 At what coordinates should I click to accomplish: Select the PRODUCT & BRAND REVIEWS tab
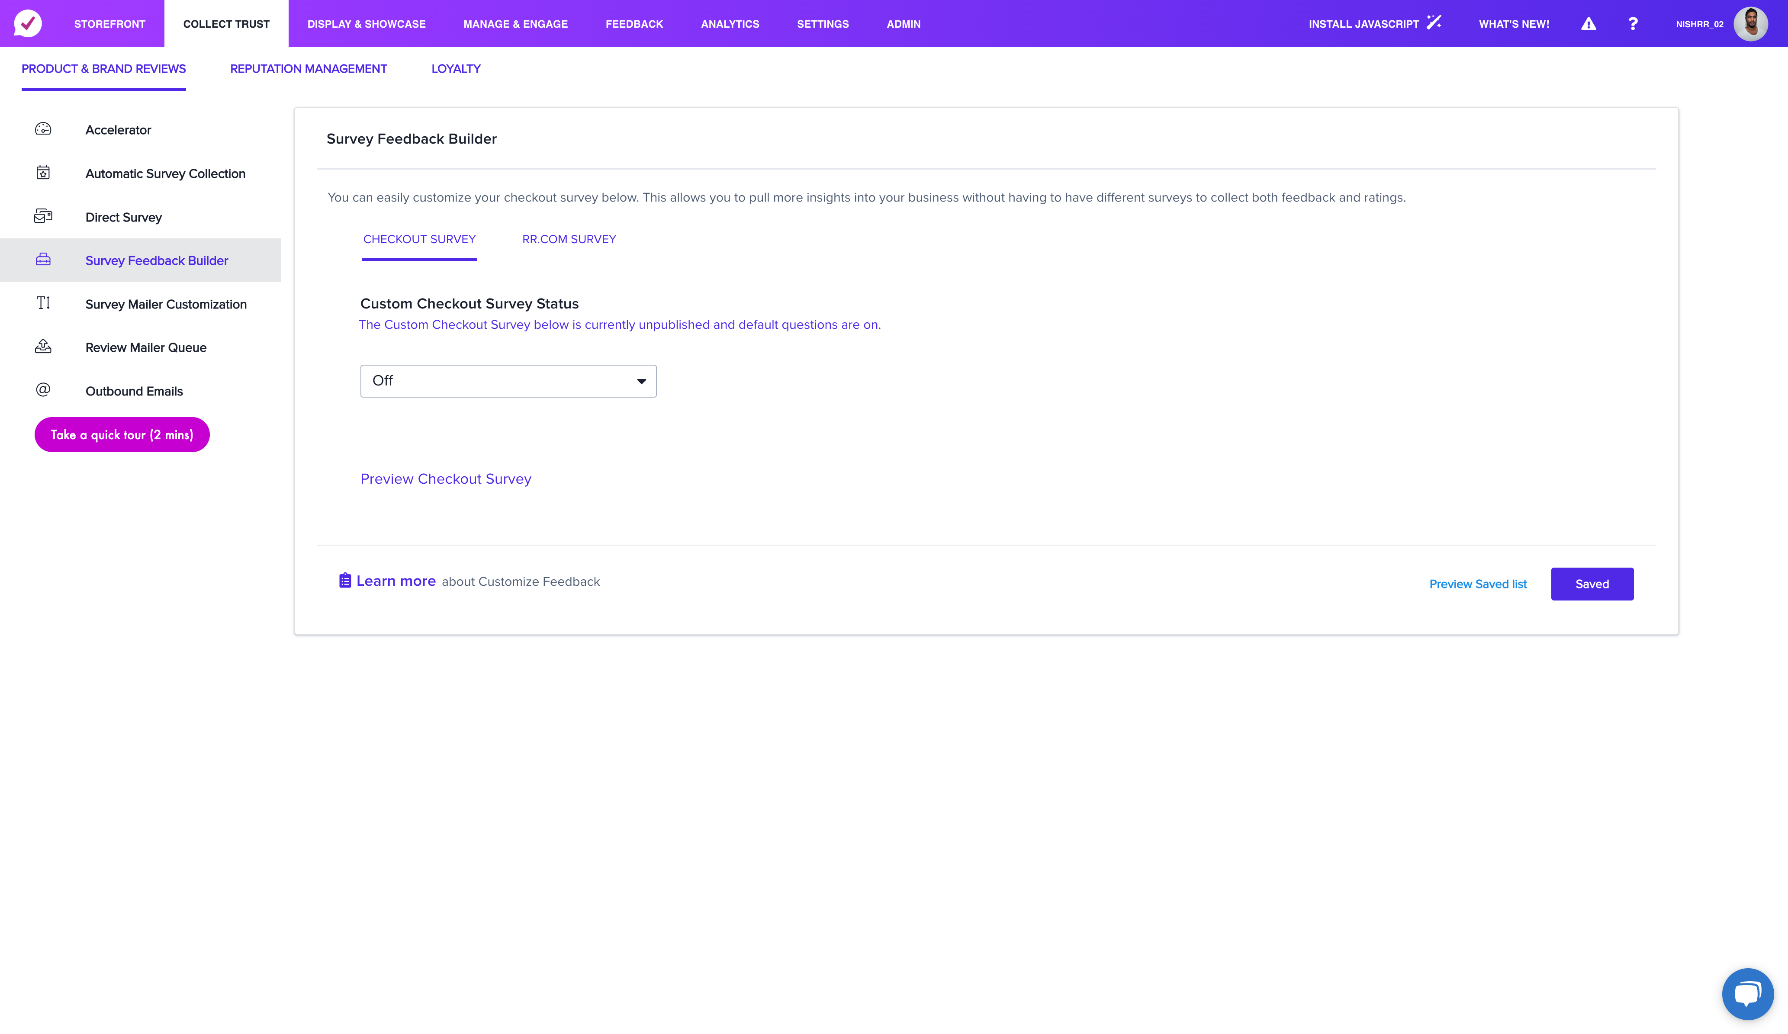103,69
